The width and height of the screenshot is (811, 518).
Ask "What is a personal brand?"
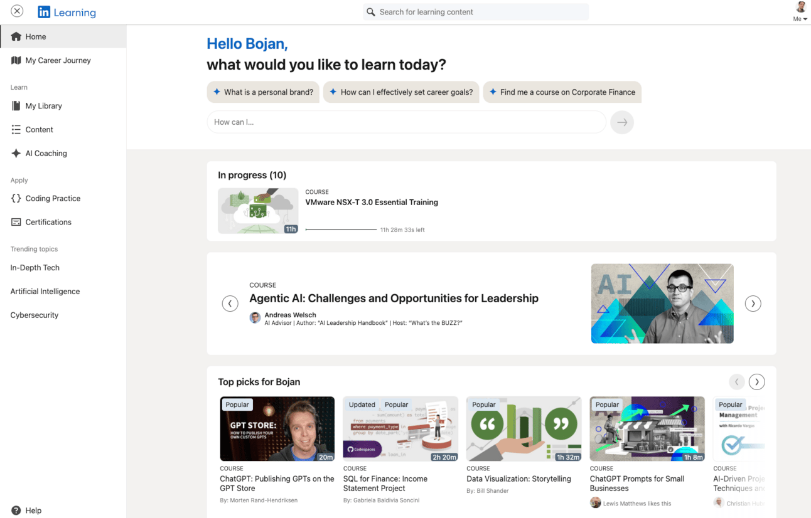(263, 92)
